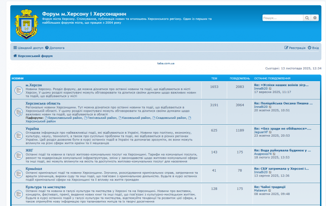Open last post 'Re: »Успіхи наших воїнів зігр...'
Screen dimensions: 326x206
pos(281,85)
